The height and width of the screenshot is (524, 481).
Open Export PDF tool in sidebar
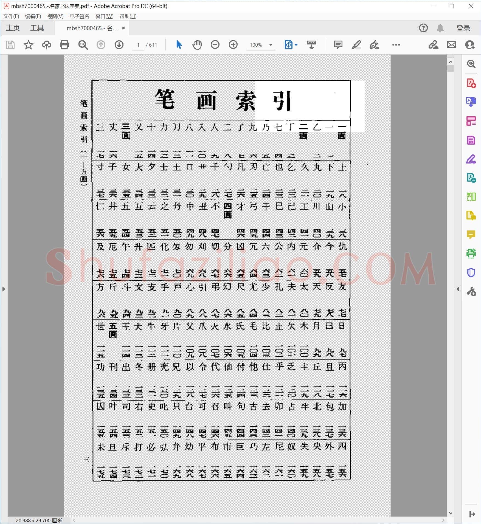(471, 102)
